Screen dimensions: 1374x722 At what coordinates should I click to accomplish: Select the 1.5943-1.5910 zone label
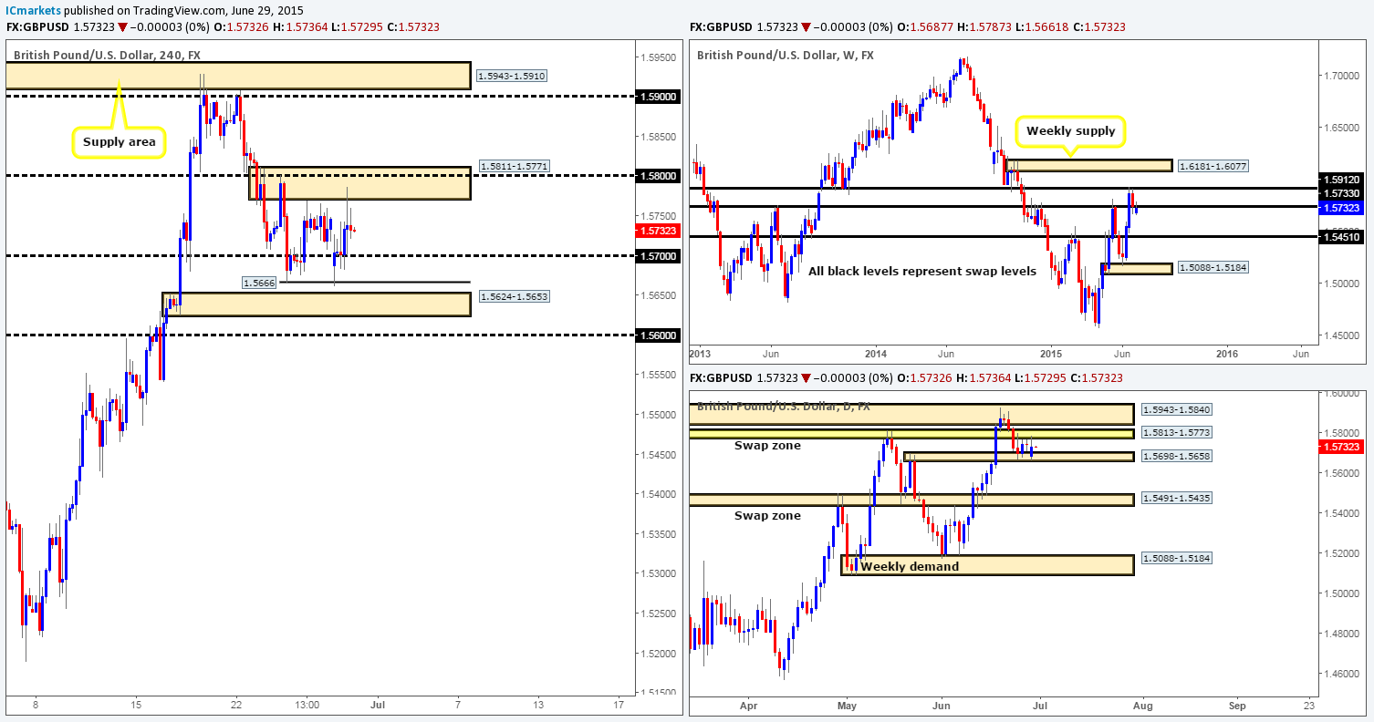coord(512,77)
